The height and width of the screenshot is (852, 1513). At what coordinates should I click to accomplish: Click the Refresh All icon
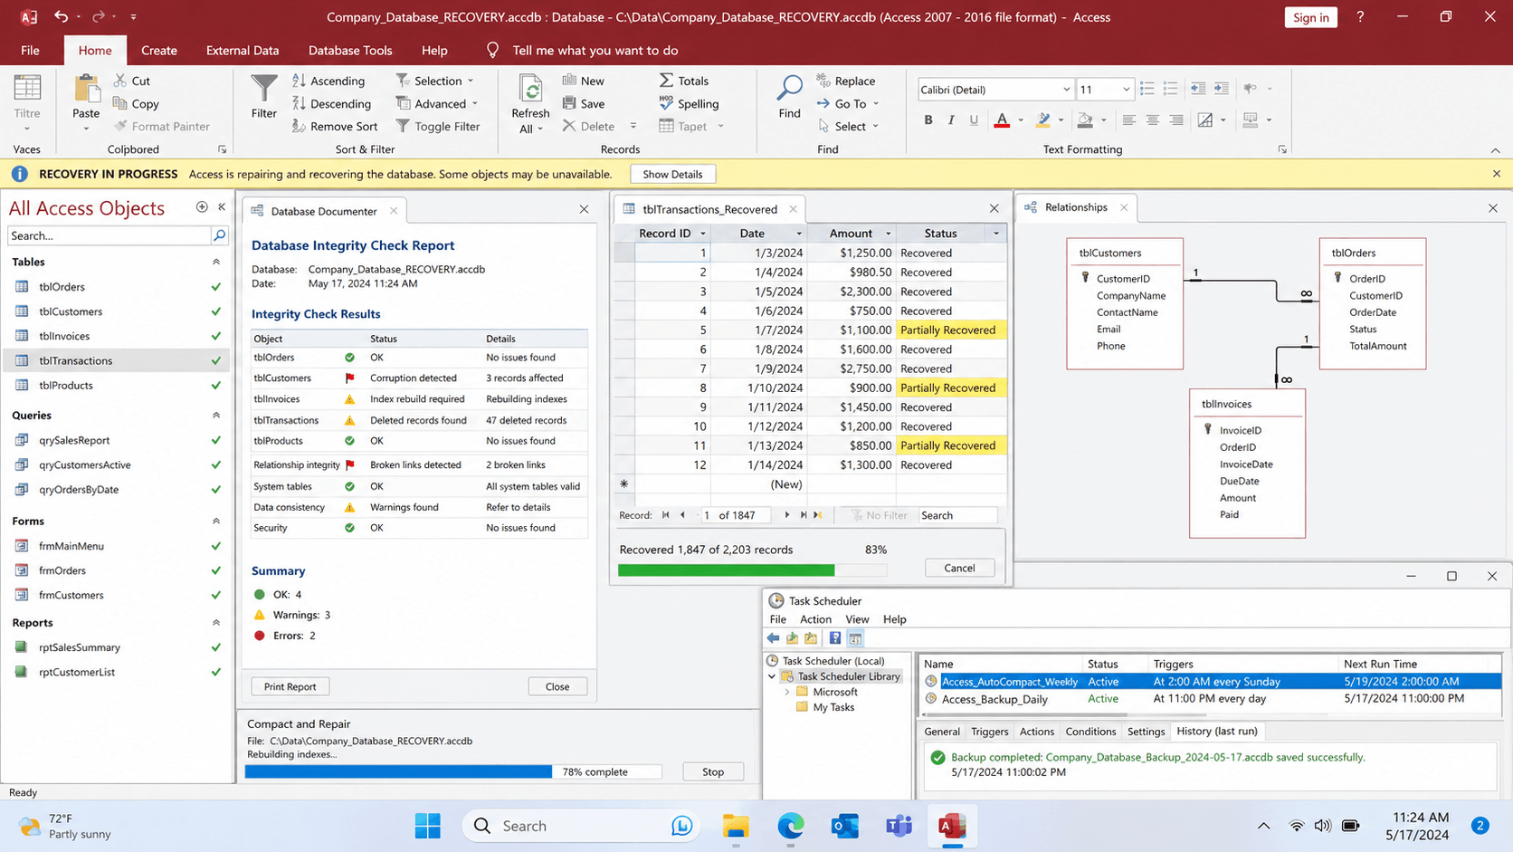[x=530, y=89]
